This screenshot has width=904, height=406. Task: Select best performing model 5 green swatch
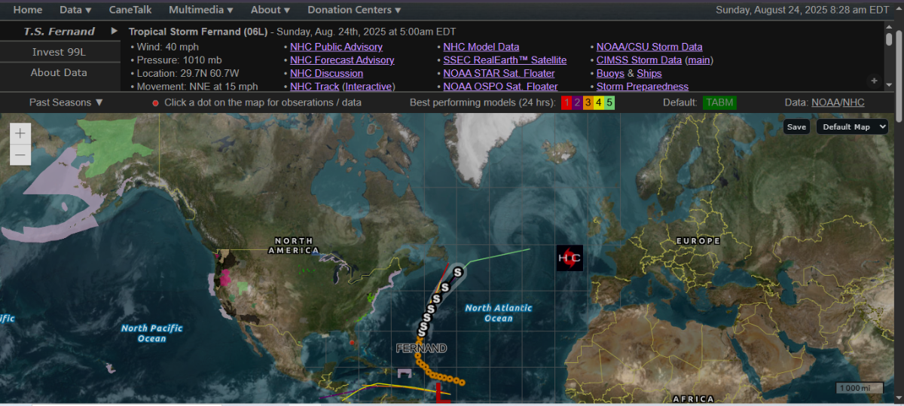pos(609,102)
